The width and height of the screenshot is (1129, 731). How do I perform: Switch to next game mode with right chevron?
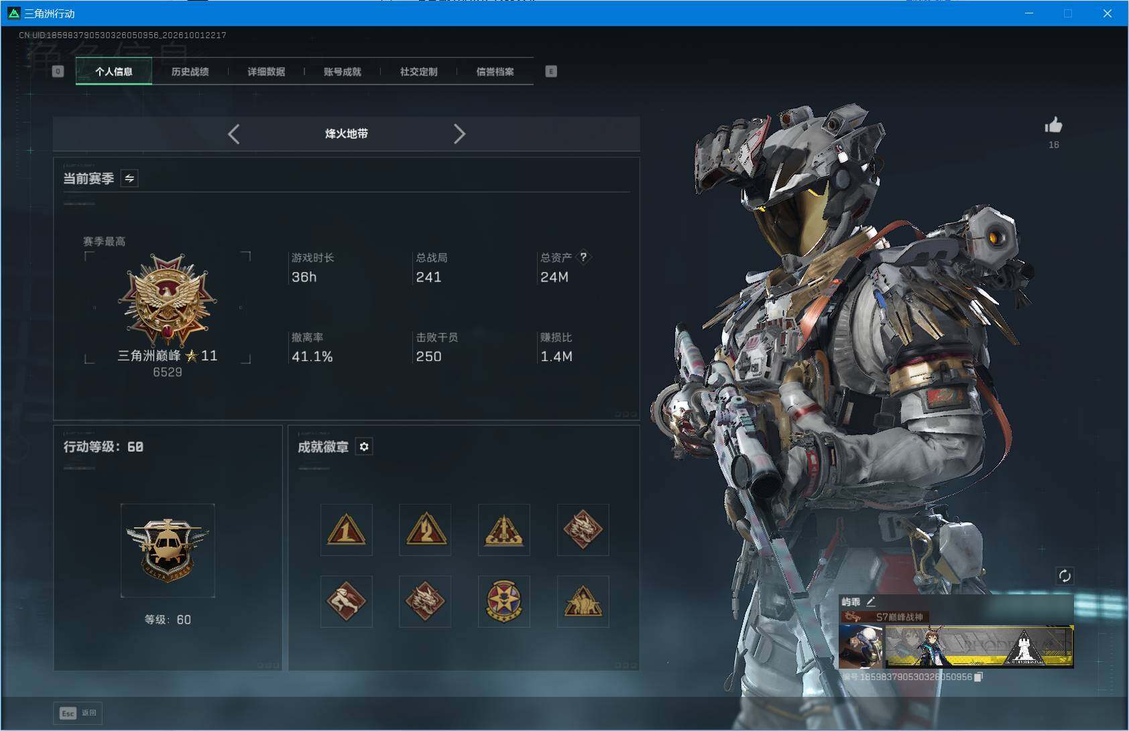459,134
